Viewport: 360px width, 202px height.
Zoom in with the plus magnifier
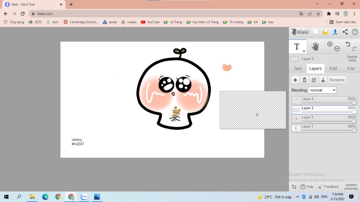[x=330, y=44]
